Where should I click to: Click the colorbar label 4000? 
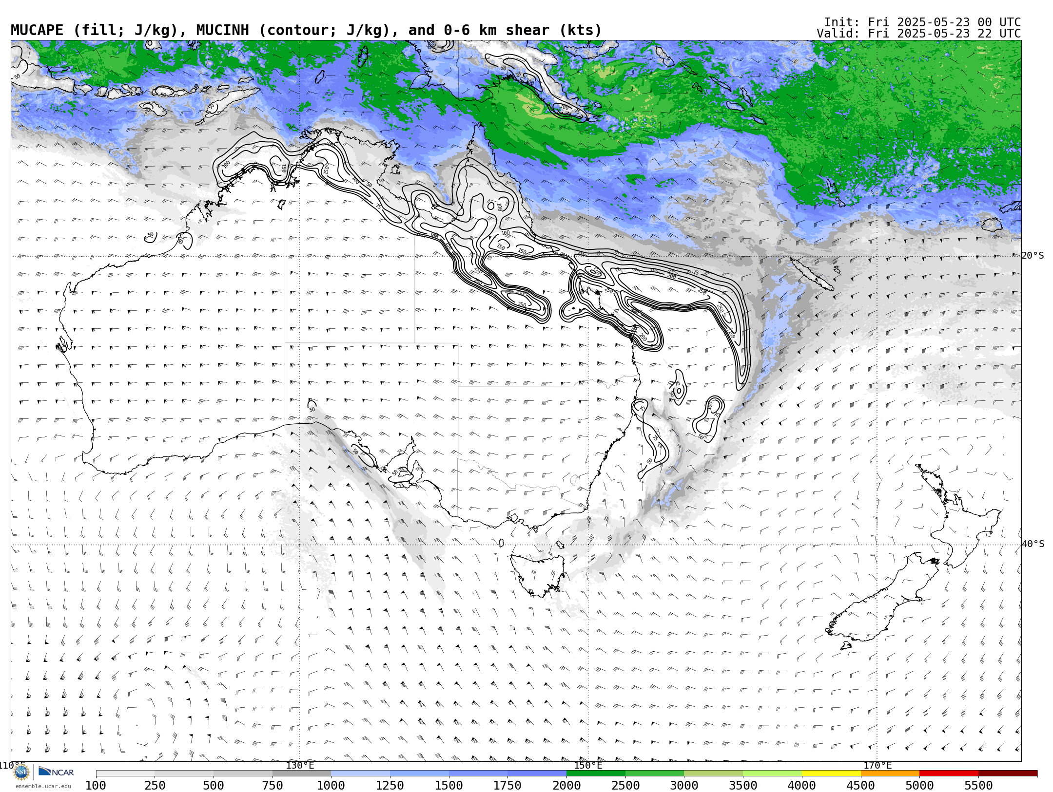coord(802,785)
